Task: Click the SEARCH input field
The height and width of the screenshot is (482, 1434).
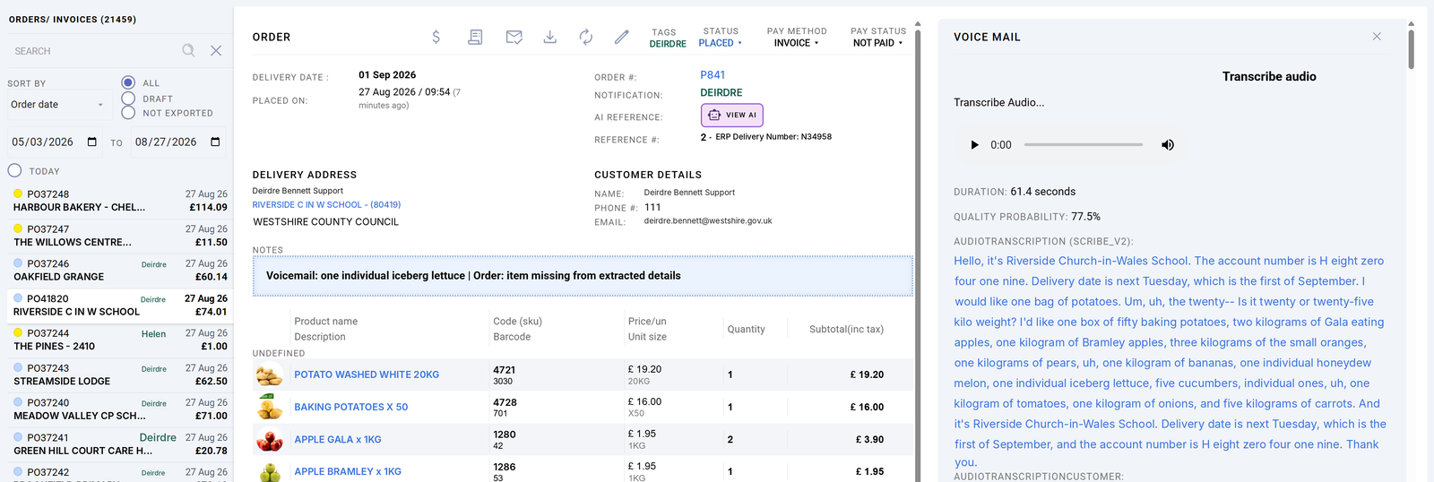Action: pyautogui.click(x=94, y=51)
